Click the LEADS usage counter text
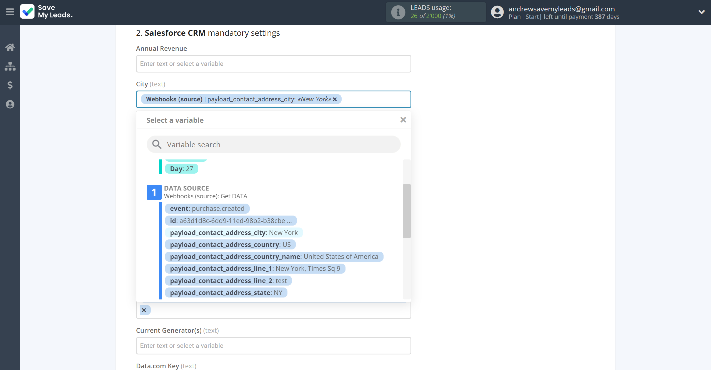The width and height of the screenshot is (711, 370). [433, 16]
